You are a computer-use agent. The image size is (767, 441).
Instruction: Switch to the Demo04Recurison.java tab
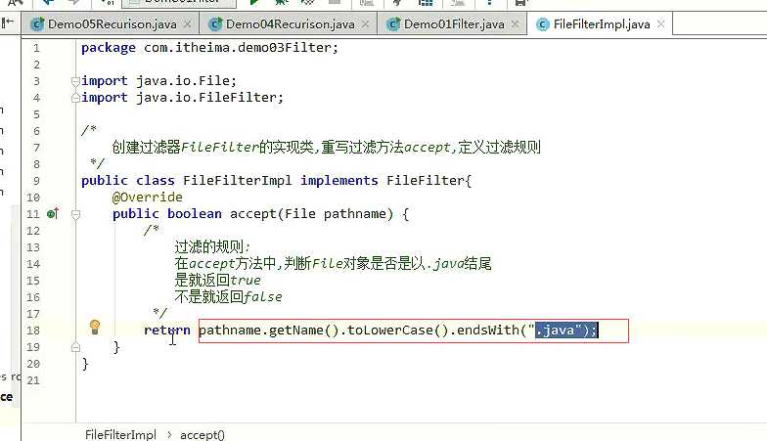(x=290, y=23)
